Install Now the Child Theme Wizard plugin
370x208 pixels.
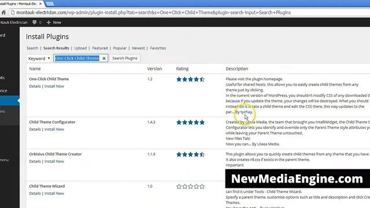coord(54,194)
